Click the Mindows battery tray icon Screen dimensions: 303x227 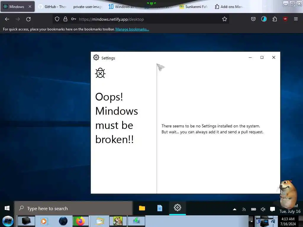254,209
